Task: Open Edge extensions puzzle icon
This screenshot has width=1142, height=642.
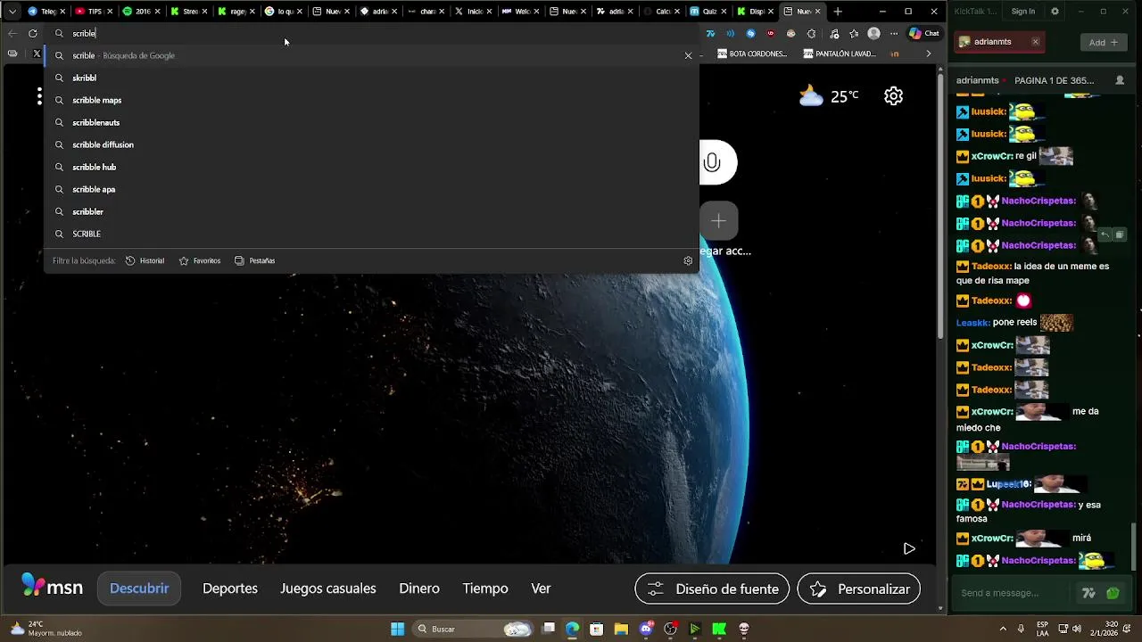Action: pyautogui.click(x=811, y=33)
